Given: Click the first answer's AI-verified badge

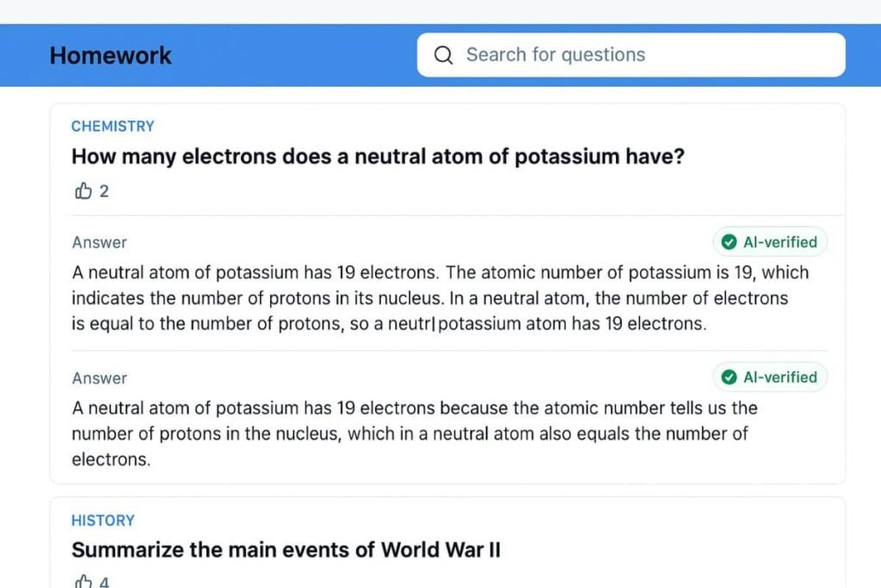Looking at the screenshot, I should (770, 242).
